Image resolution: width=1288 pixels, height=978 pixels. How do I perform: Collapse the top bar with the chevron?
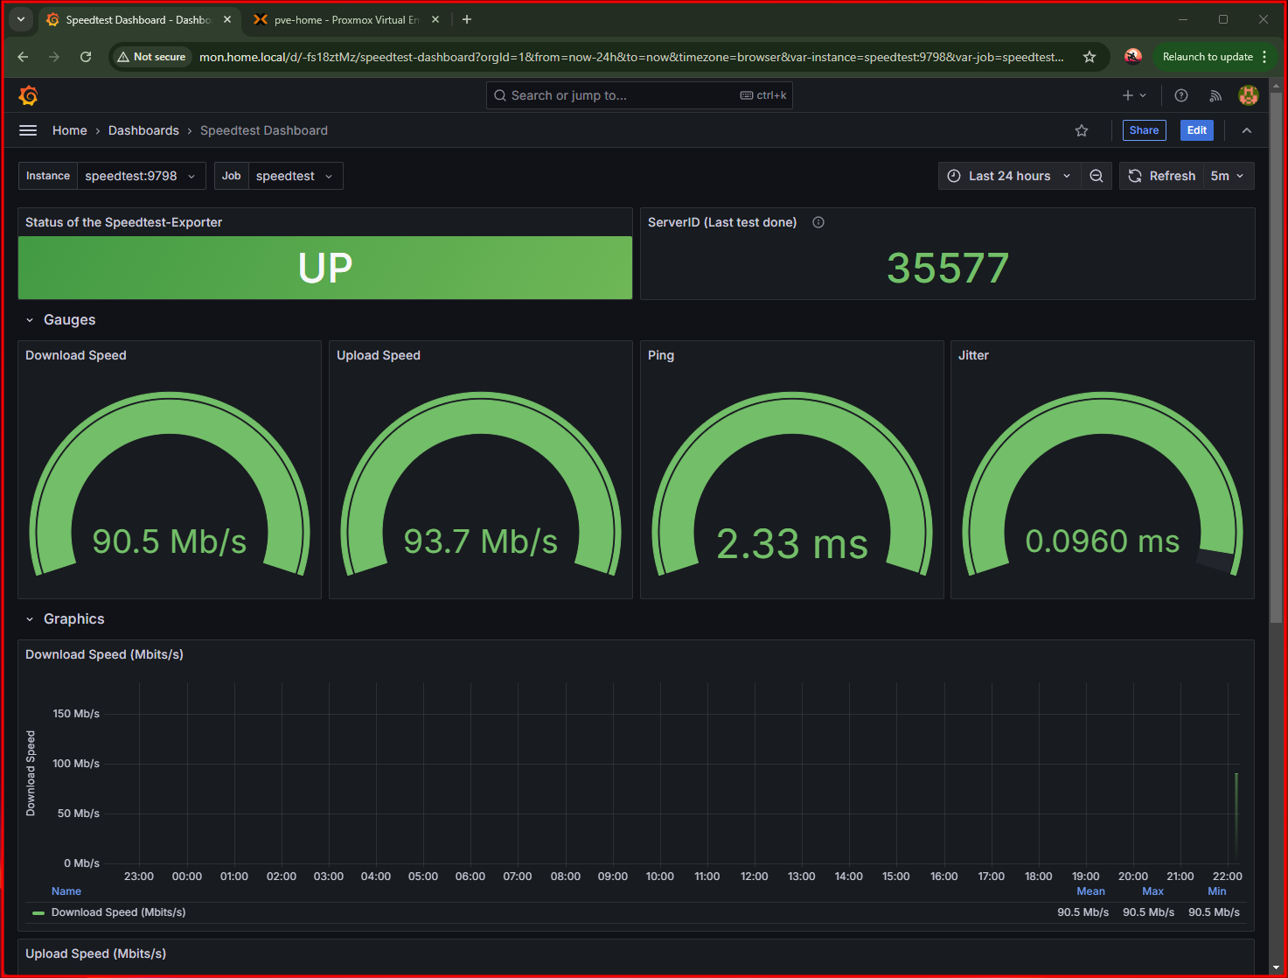pyautogui.click(x=1247, y=130)
